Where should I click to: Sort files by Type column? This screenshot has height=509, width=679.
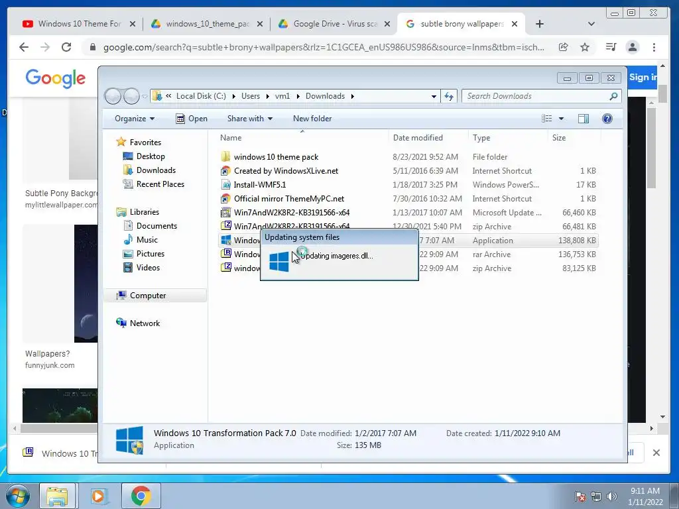pyautogui.click(x=508, y=138)
